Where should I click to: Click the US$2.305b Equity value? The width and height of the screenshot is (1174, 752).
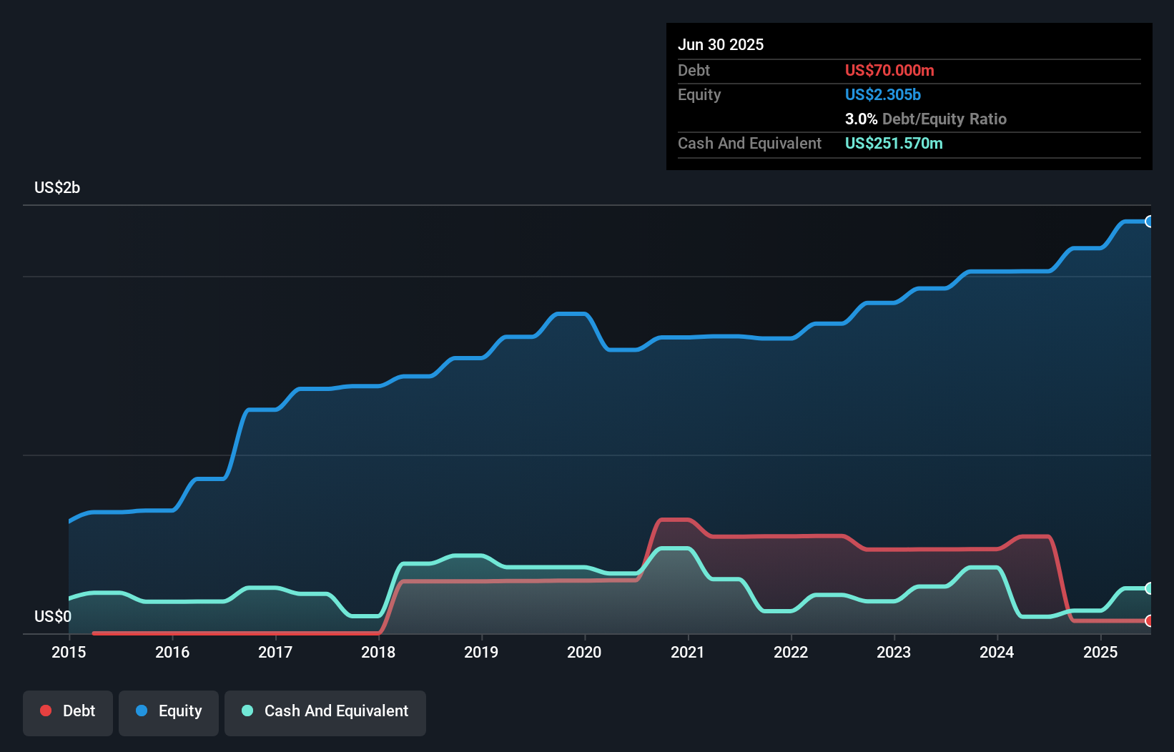click(x=882, y=94)
